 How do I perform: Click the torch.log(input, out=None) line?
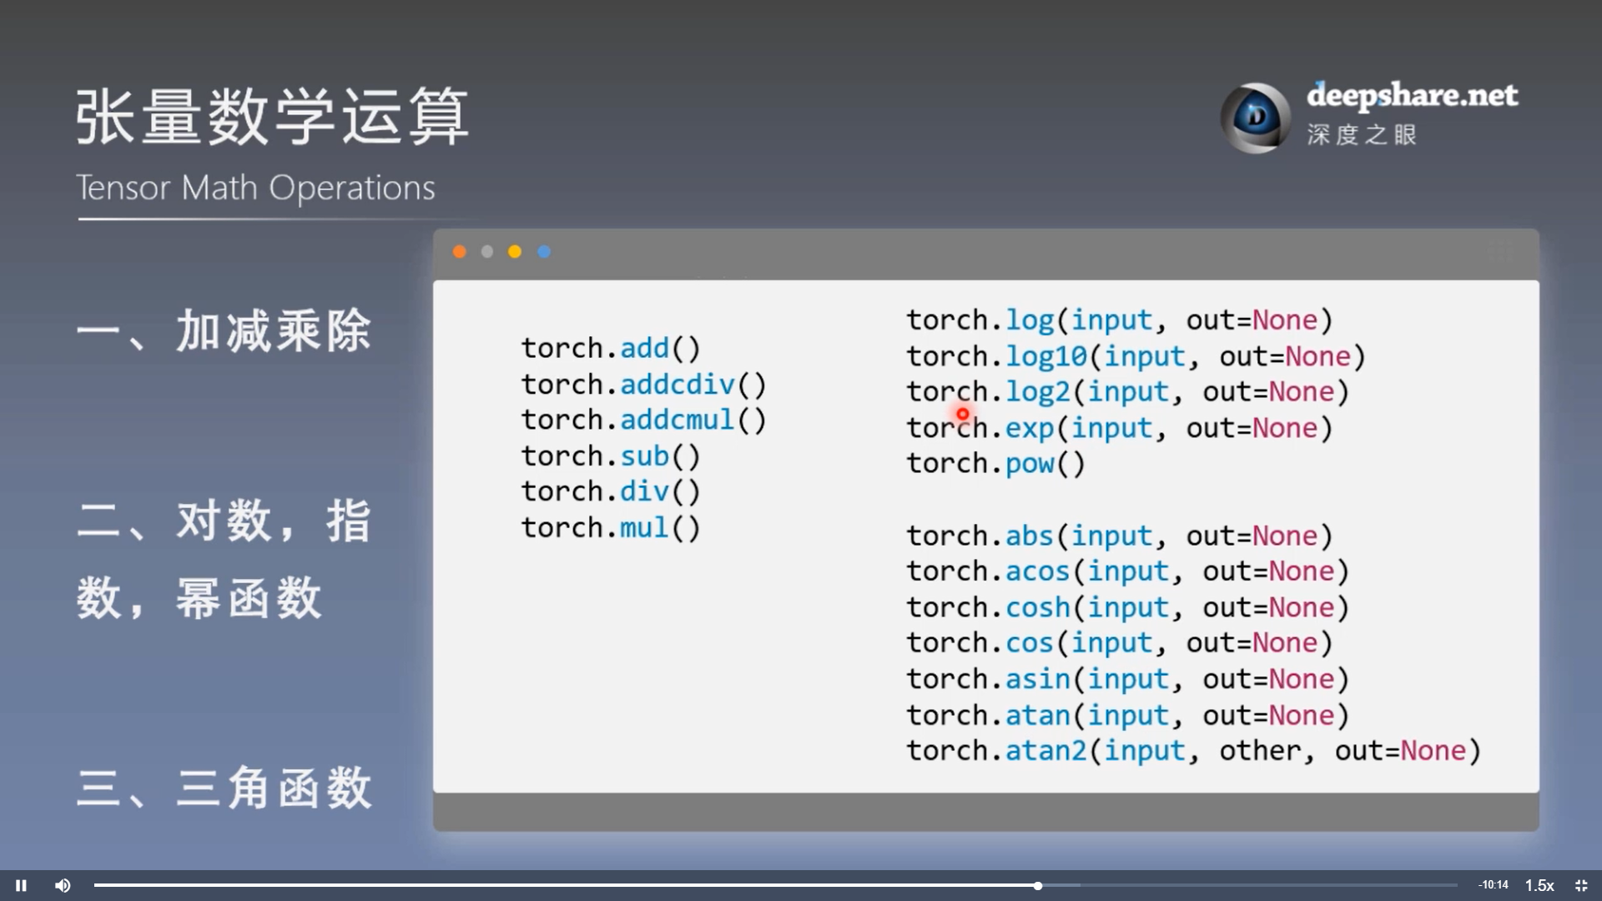(1120, 320)
